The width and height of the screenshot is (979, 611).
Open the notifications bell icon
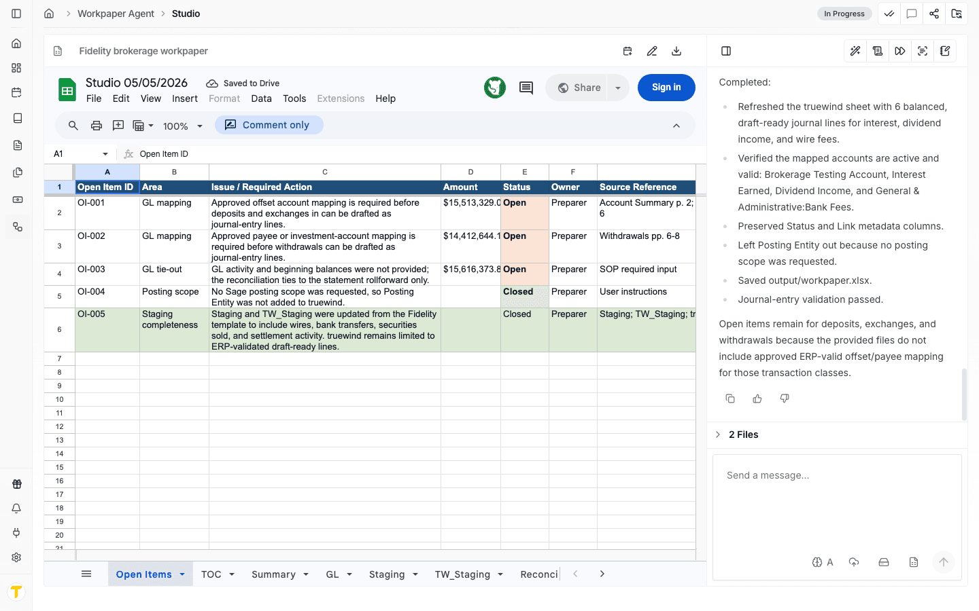pos(16,508)
